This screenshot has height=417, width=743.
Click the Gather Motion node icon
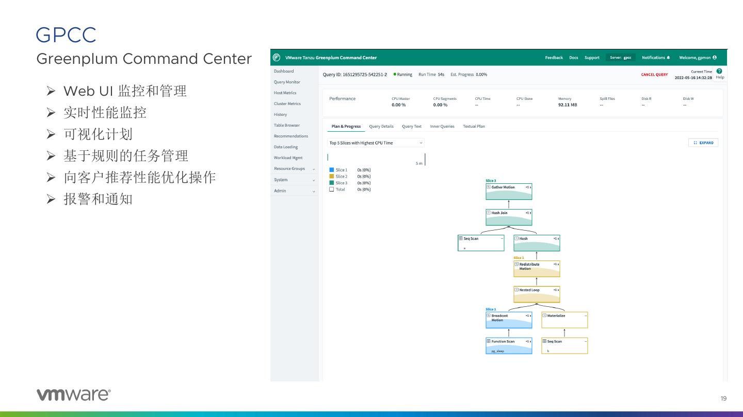click(x=489, y=187)
